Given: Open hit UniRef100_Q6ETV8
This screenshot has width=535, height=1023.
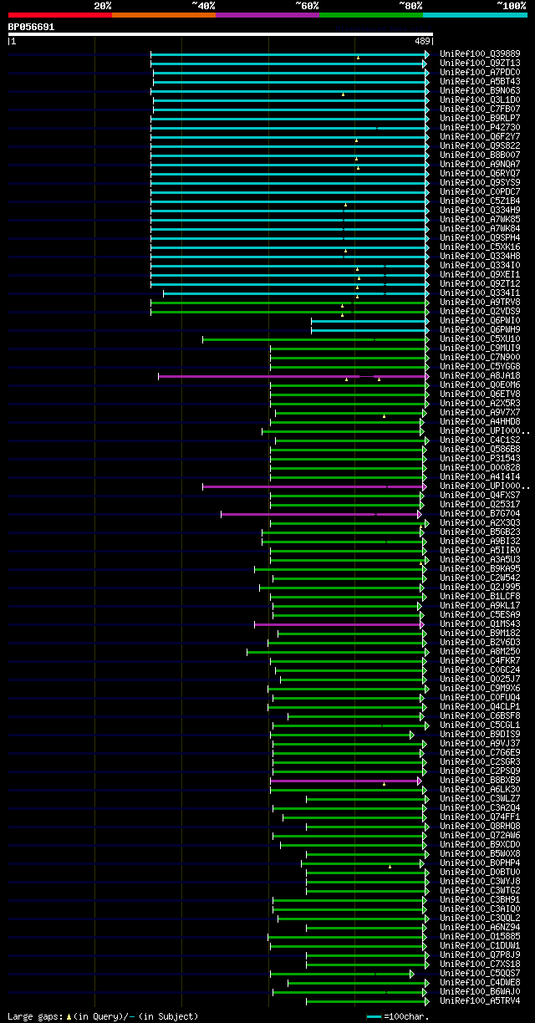Looking at the screenshot, I should pos(480,394).
